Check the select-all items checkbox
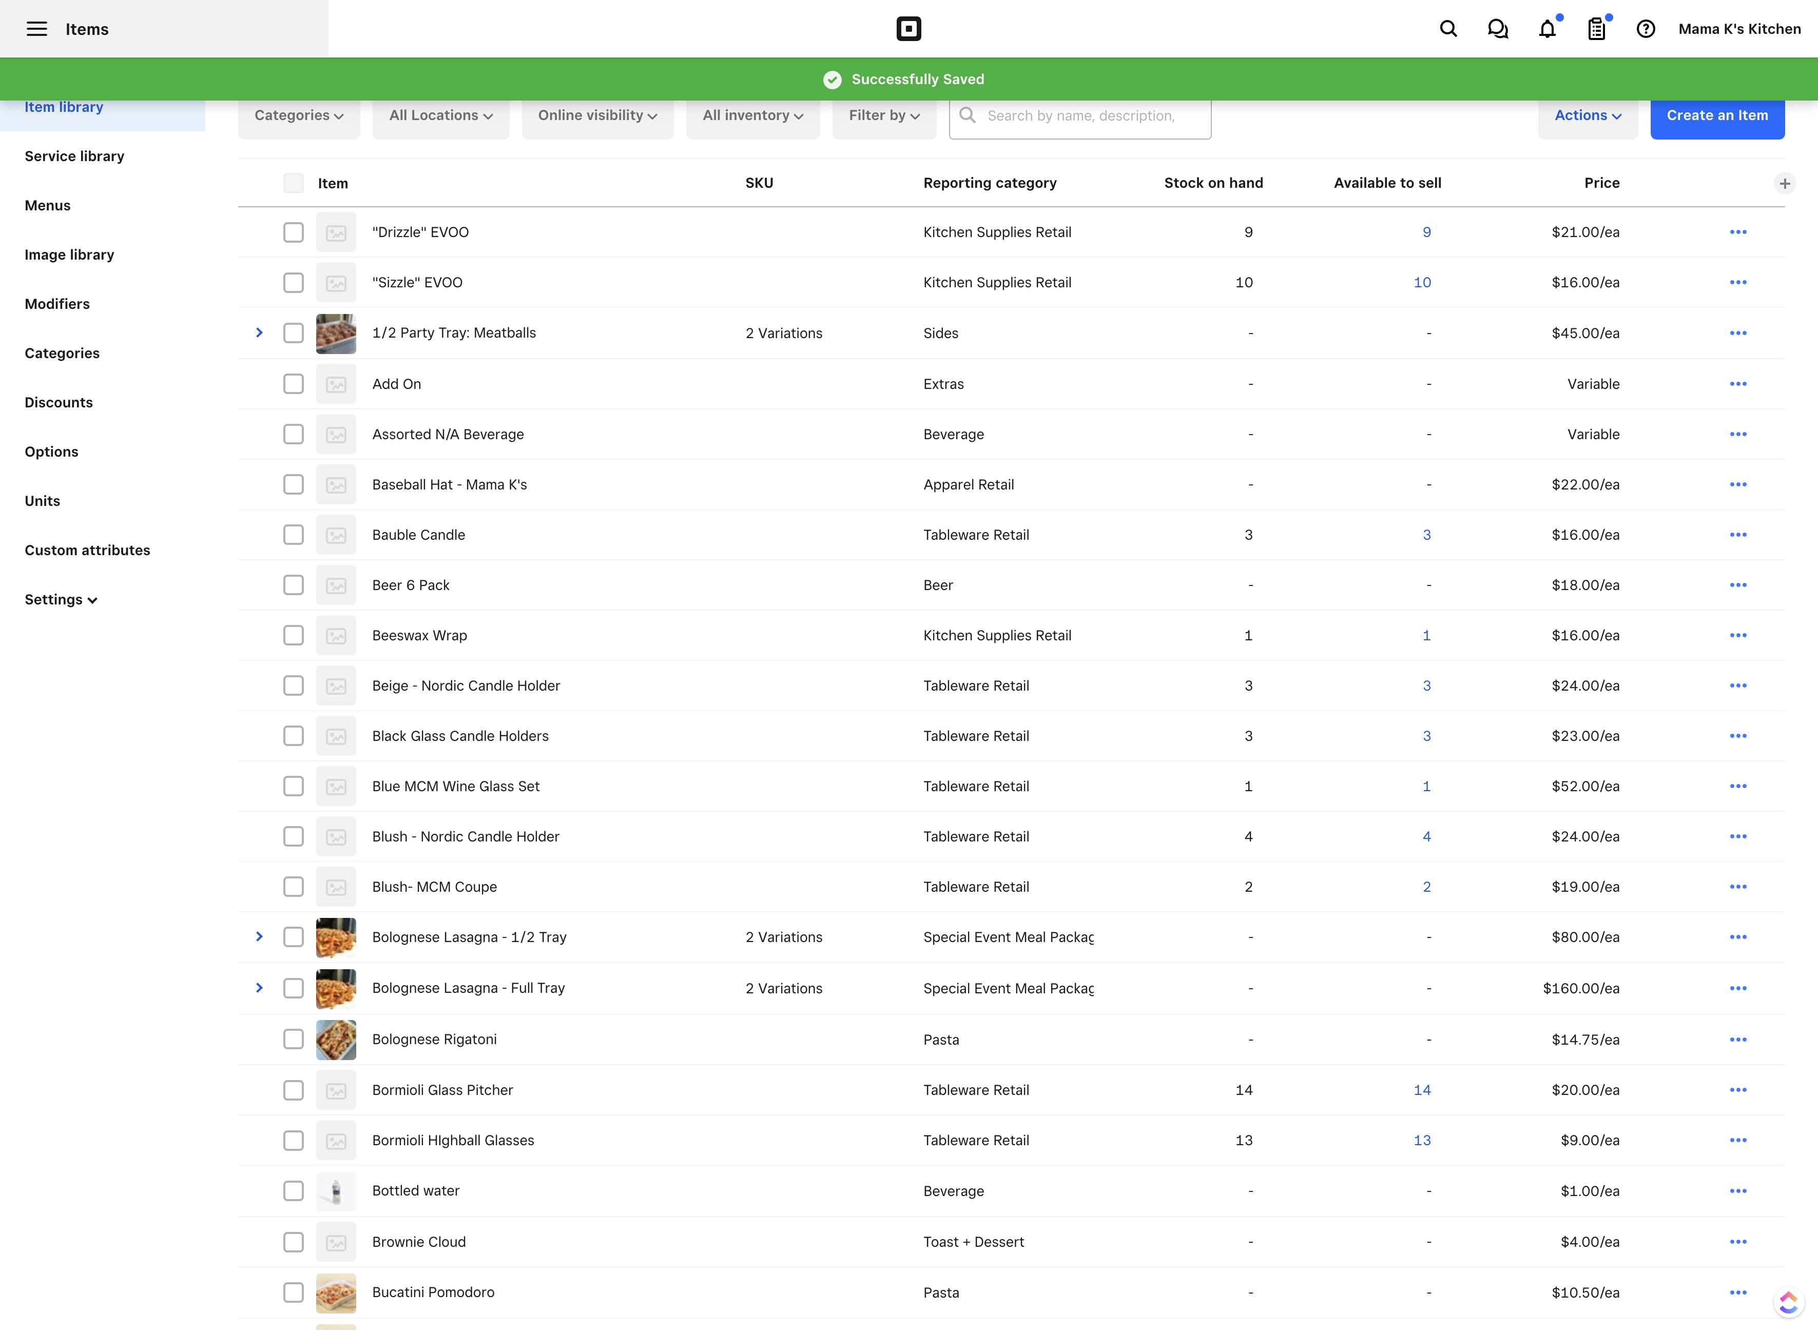Image resolution: width=1818 pixels, height=1332 pixels. coord(294,183)
